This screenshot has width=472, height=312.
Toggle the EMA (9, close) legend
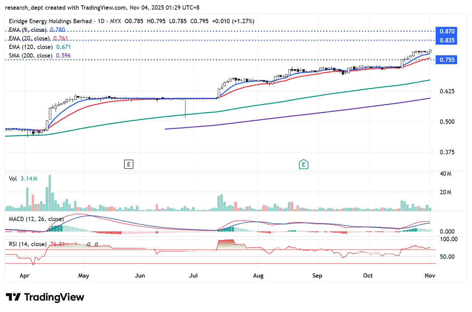(x=28, y=30)
